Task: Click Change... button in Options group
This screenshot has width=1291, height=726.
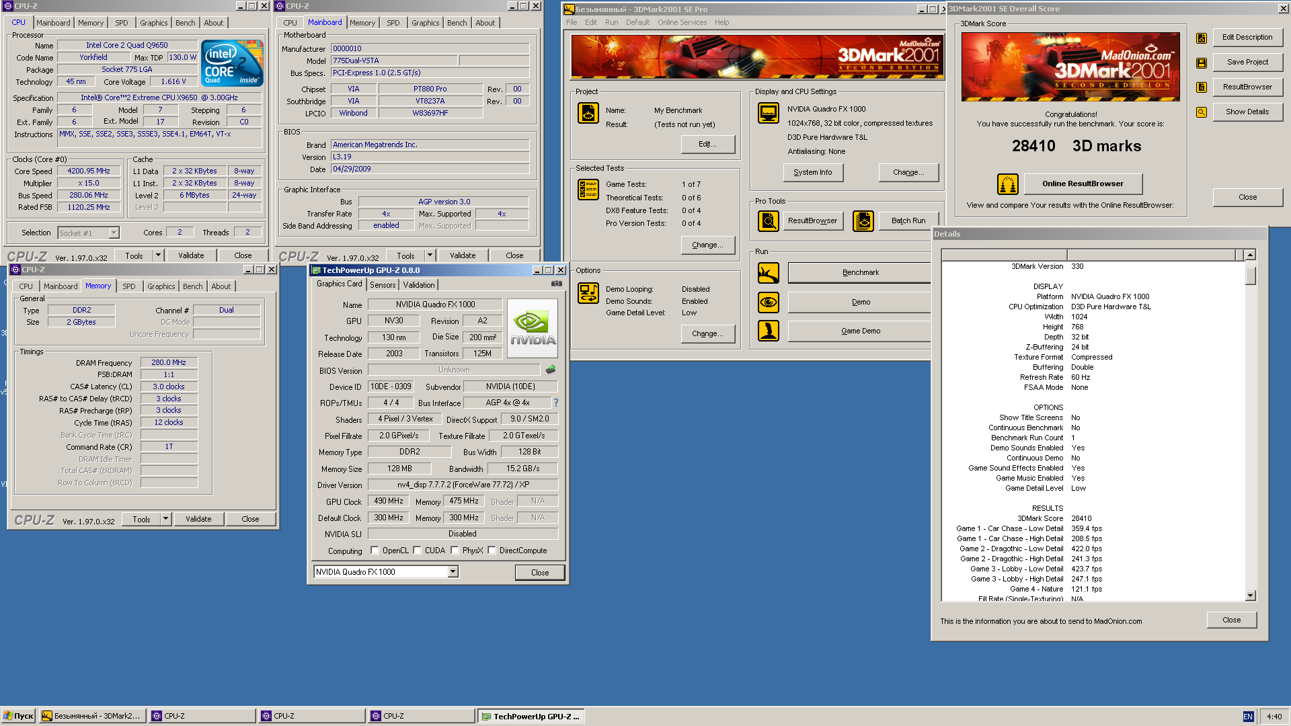Action: tap(707, 334)
